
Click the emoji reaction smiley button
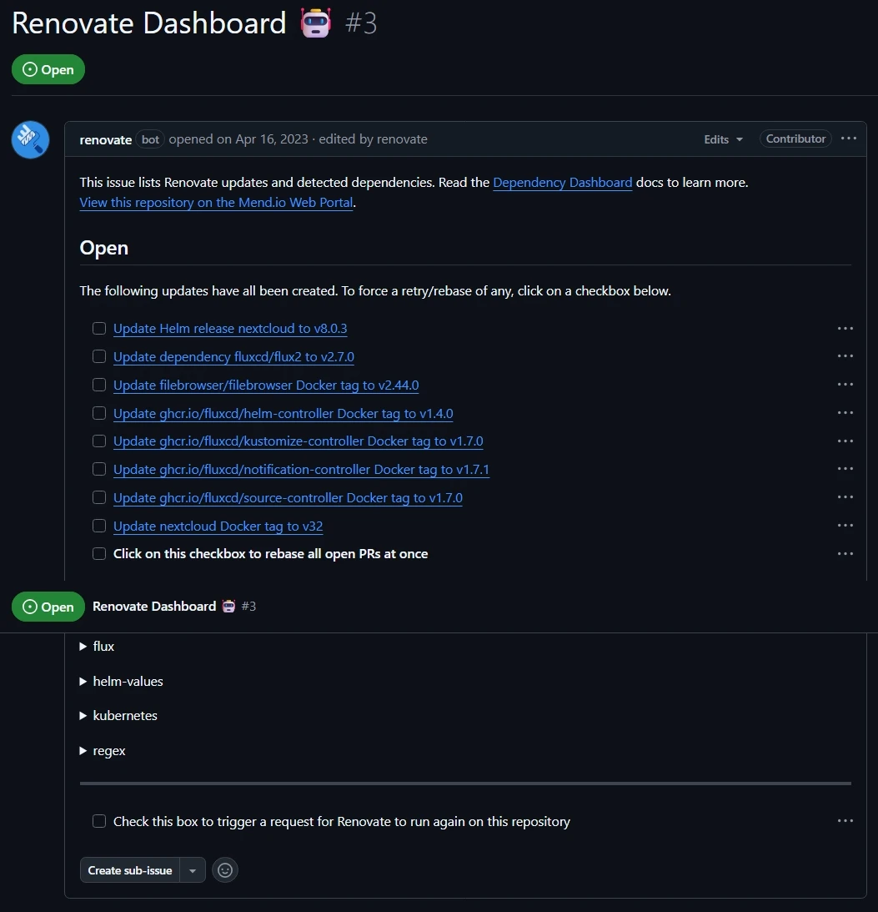[225, 870]
